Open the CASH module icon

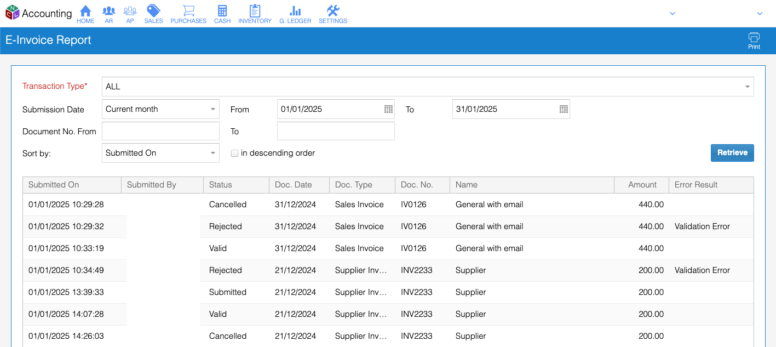[222, 13]
